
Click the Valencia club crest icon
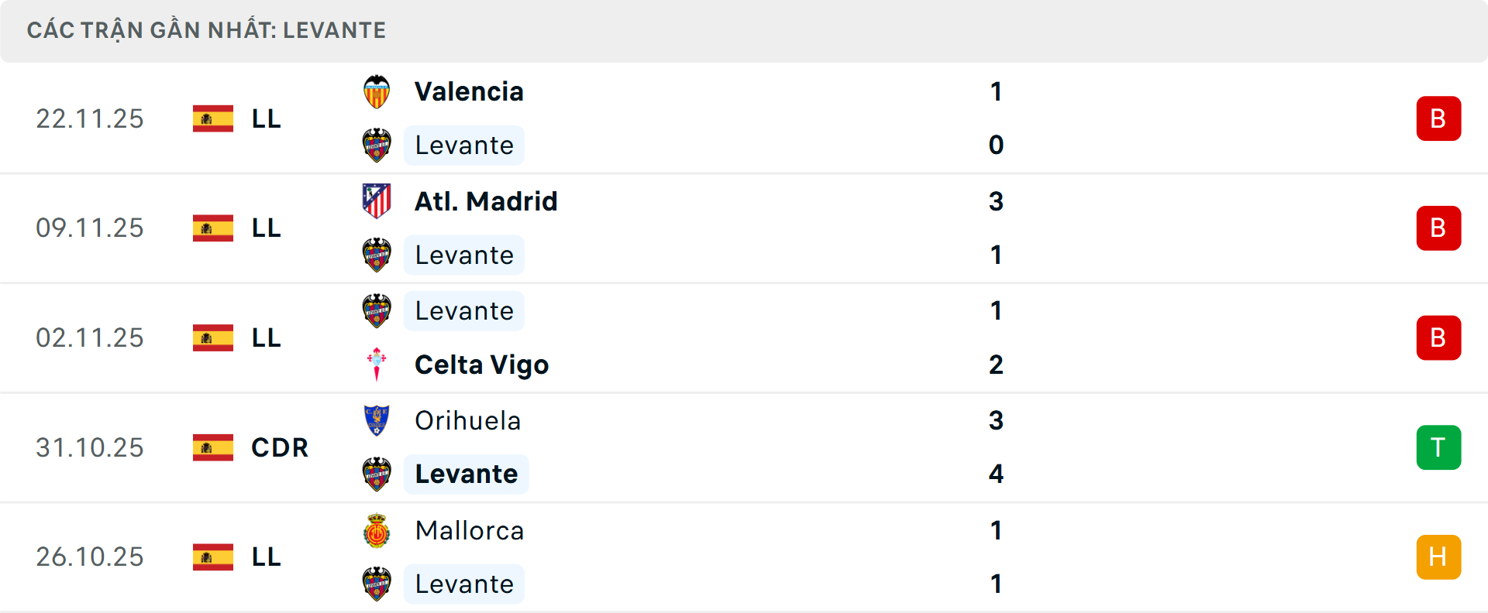377,92
